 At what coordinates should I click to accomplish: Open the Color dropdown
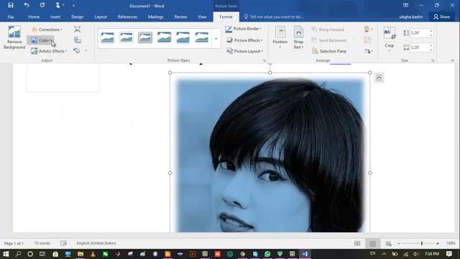click(x=41, y=40)
